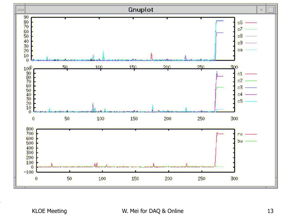Click the c9 magenta legend line
The image size is (291, 218).
pyautogui.click(x=251, y=43)
